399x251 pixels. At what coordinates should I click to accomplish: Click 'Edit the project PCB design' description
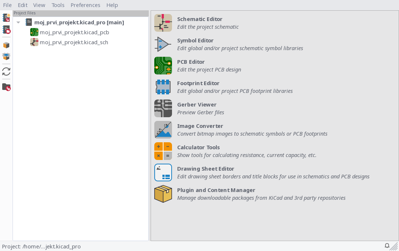tap(209, 70)
